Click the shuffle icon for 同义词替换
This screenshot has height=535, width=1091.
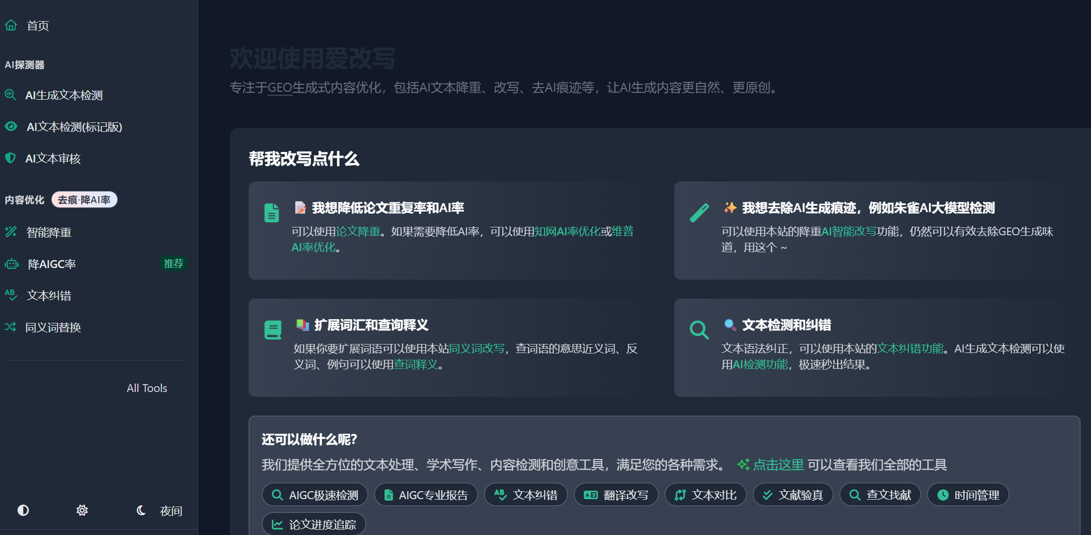pyautogui.click(x=11, y=327)
